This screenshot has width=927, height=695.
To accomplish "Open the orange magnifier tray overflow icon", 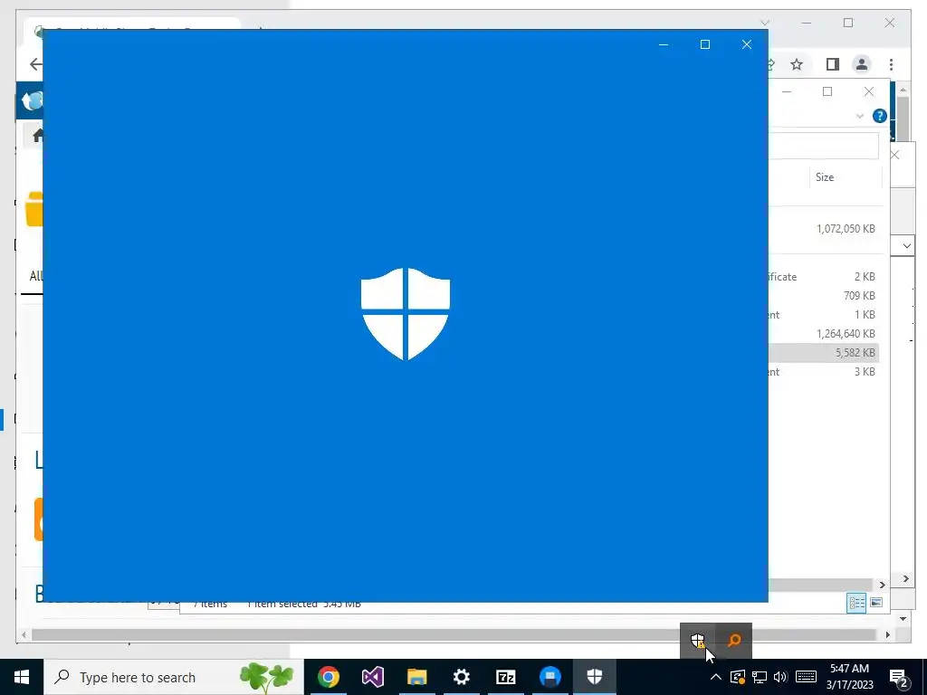I will (734, 640).
